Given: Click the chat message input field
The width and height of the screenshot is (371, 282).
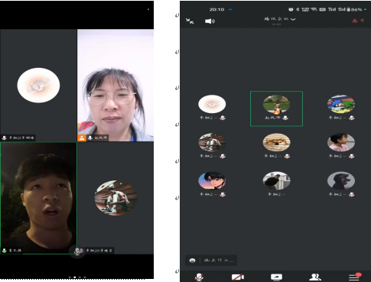Looking at the screenshot, I should coord(219,261).
